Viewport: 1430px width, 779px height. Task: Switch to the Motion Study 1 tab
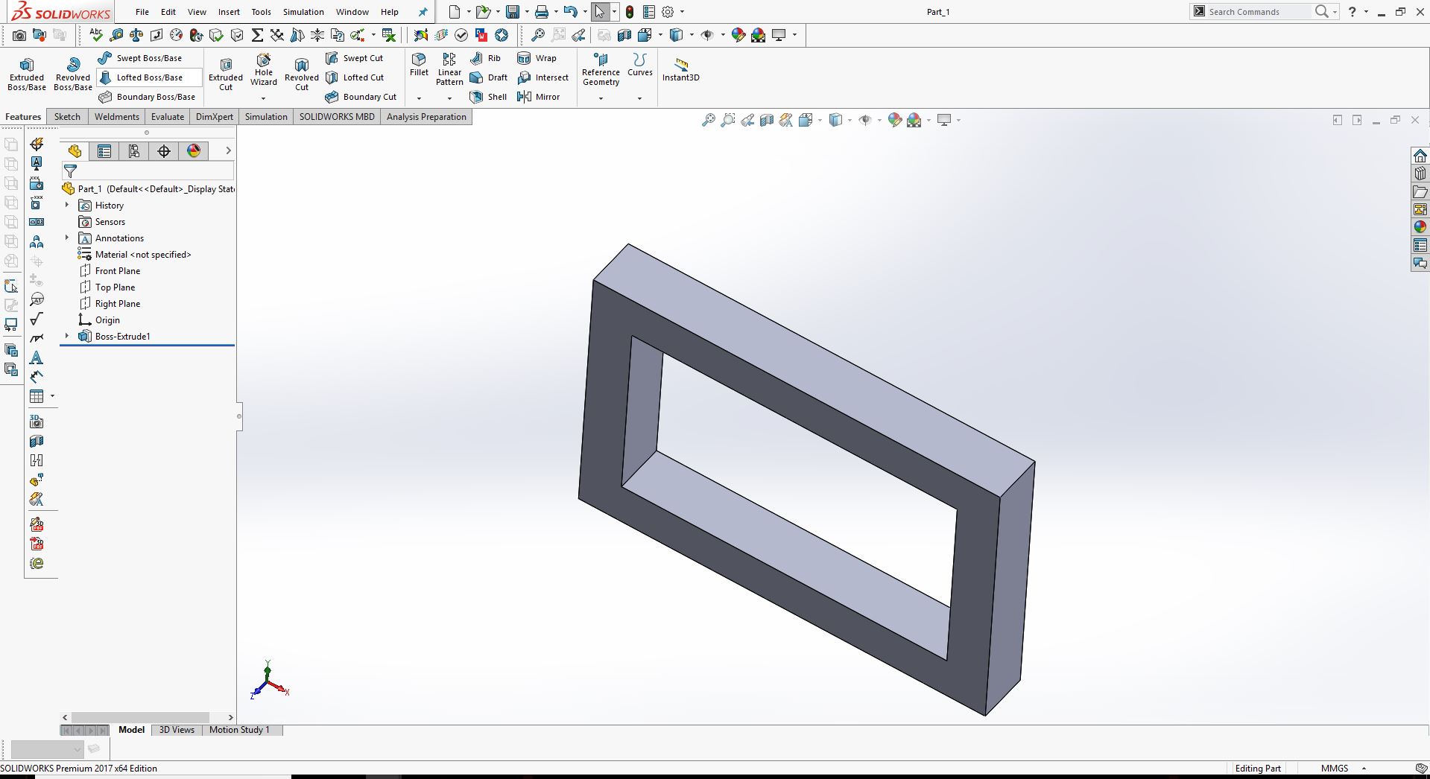[x=240, y=730]
